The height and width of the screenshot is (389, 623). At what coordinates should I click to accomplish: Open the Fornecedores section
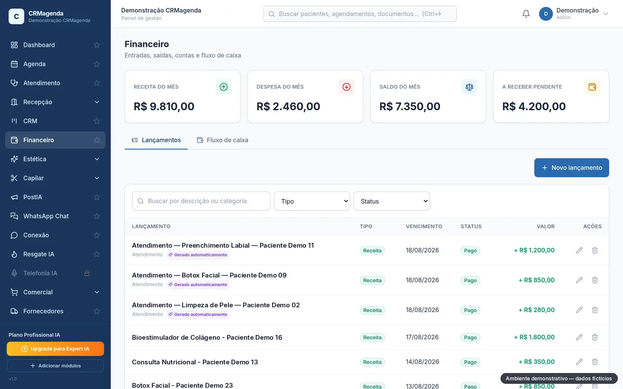55,311
